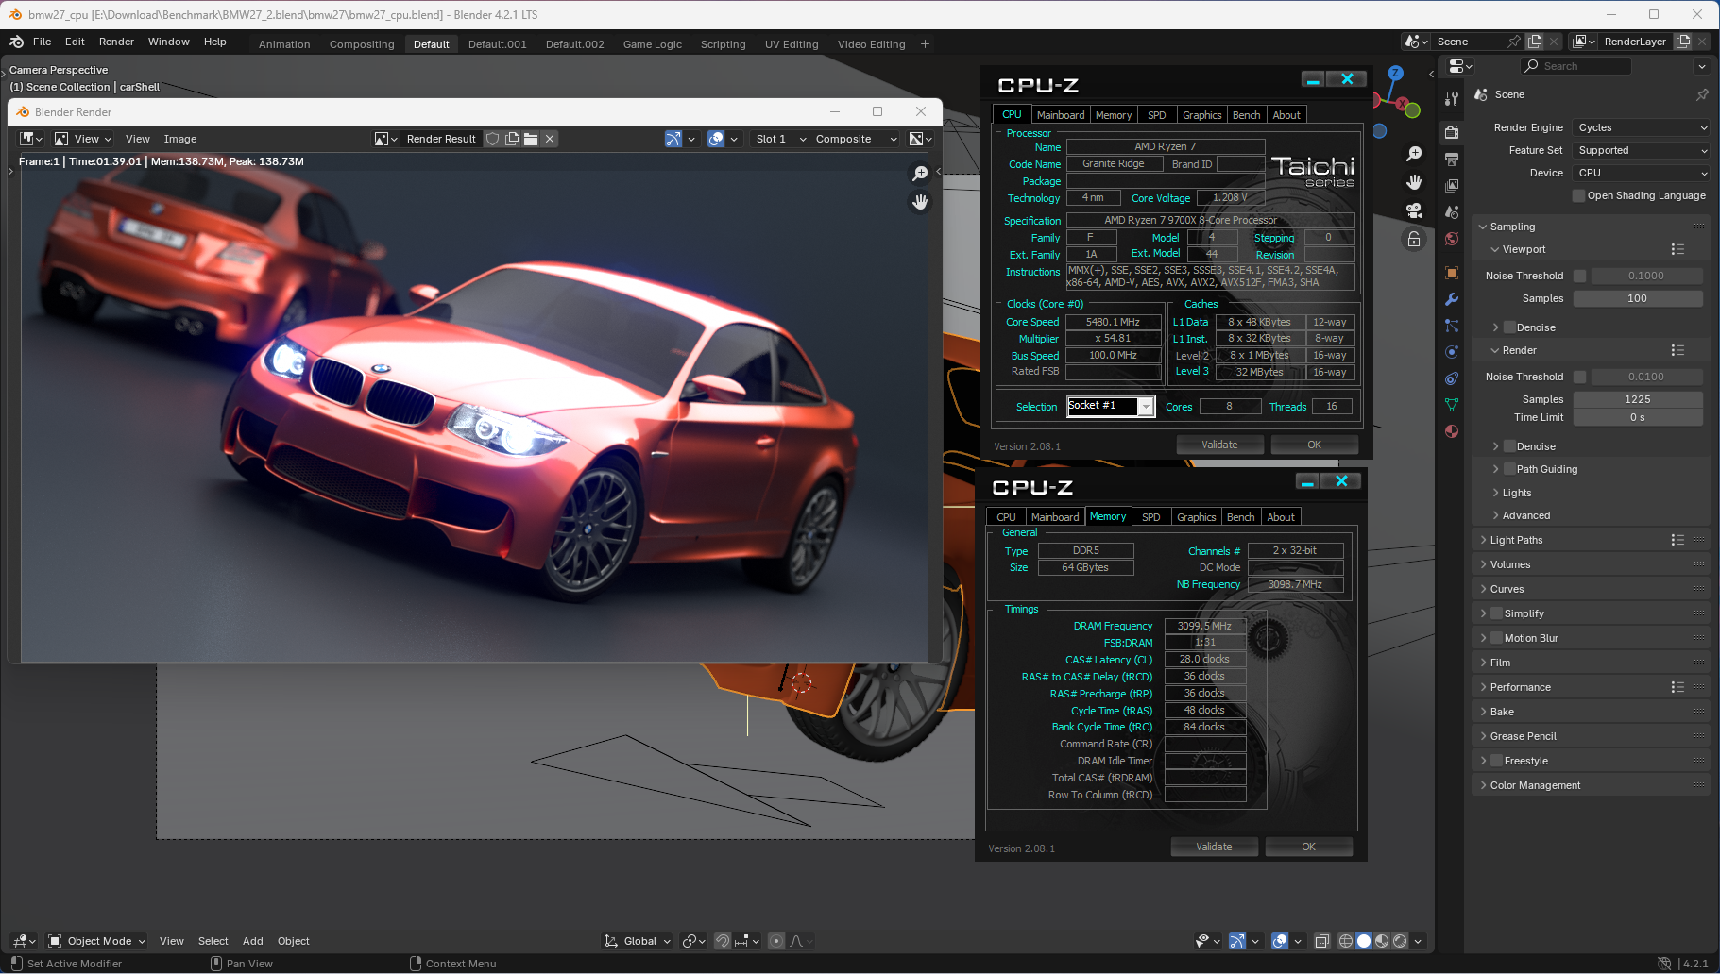Click Validate in the lower CPU-Z window

(1214, 847)
